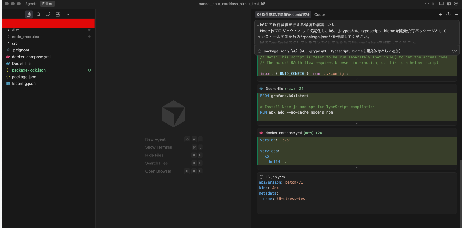This screenshot has height=228, width=462.
Task: Click whale icon on docker-compose.yml diff card
Action: tap(261, 133)
